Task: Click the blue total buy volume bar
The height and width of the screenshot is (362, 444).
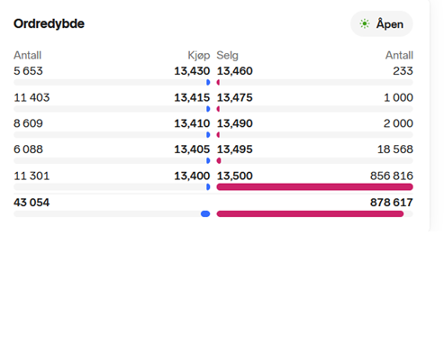Action: click(205, 213)
